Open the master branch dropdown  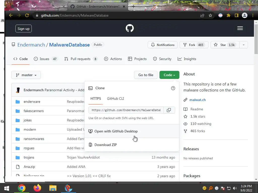pyautogui.click(x=26, y=75)
